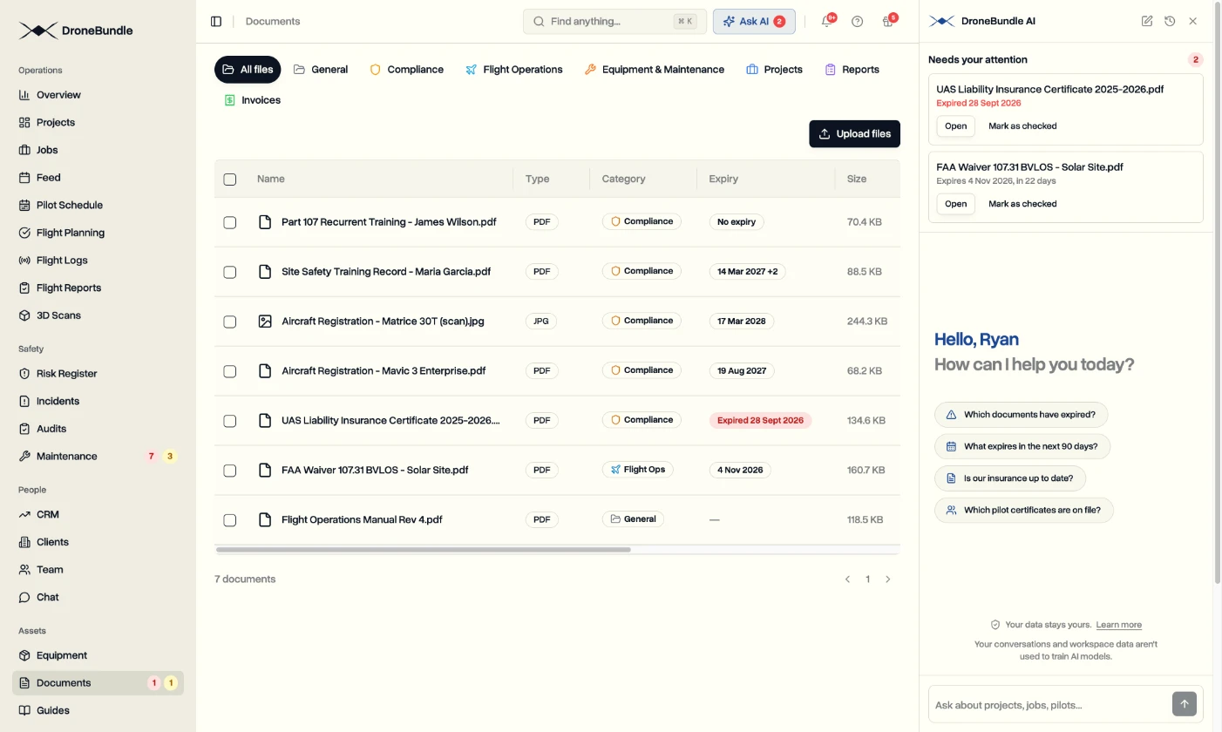Select Site Safety Training Record checkbox
The height and width of the screenshot is (732, 1222).
point(230,272)
